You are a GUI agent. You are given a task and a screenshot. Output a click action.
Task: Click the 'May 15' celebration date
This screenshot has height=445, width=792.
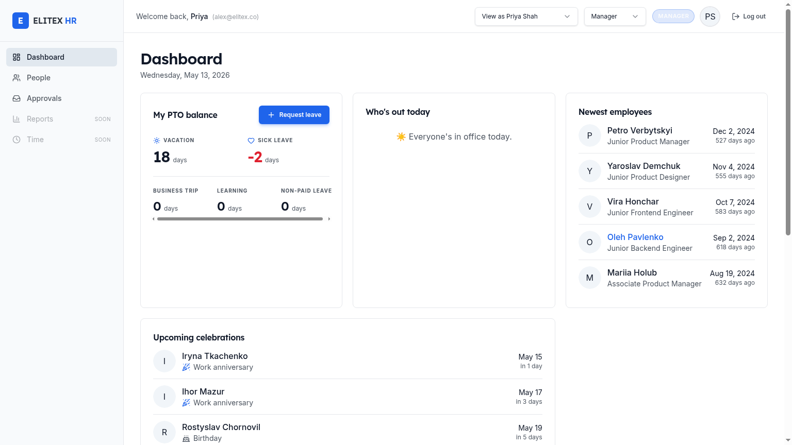[530, 357]
